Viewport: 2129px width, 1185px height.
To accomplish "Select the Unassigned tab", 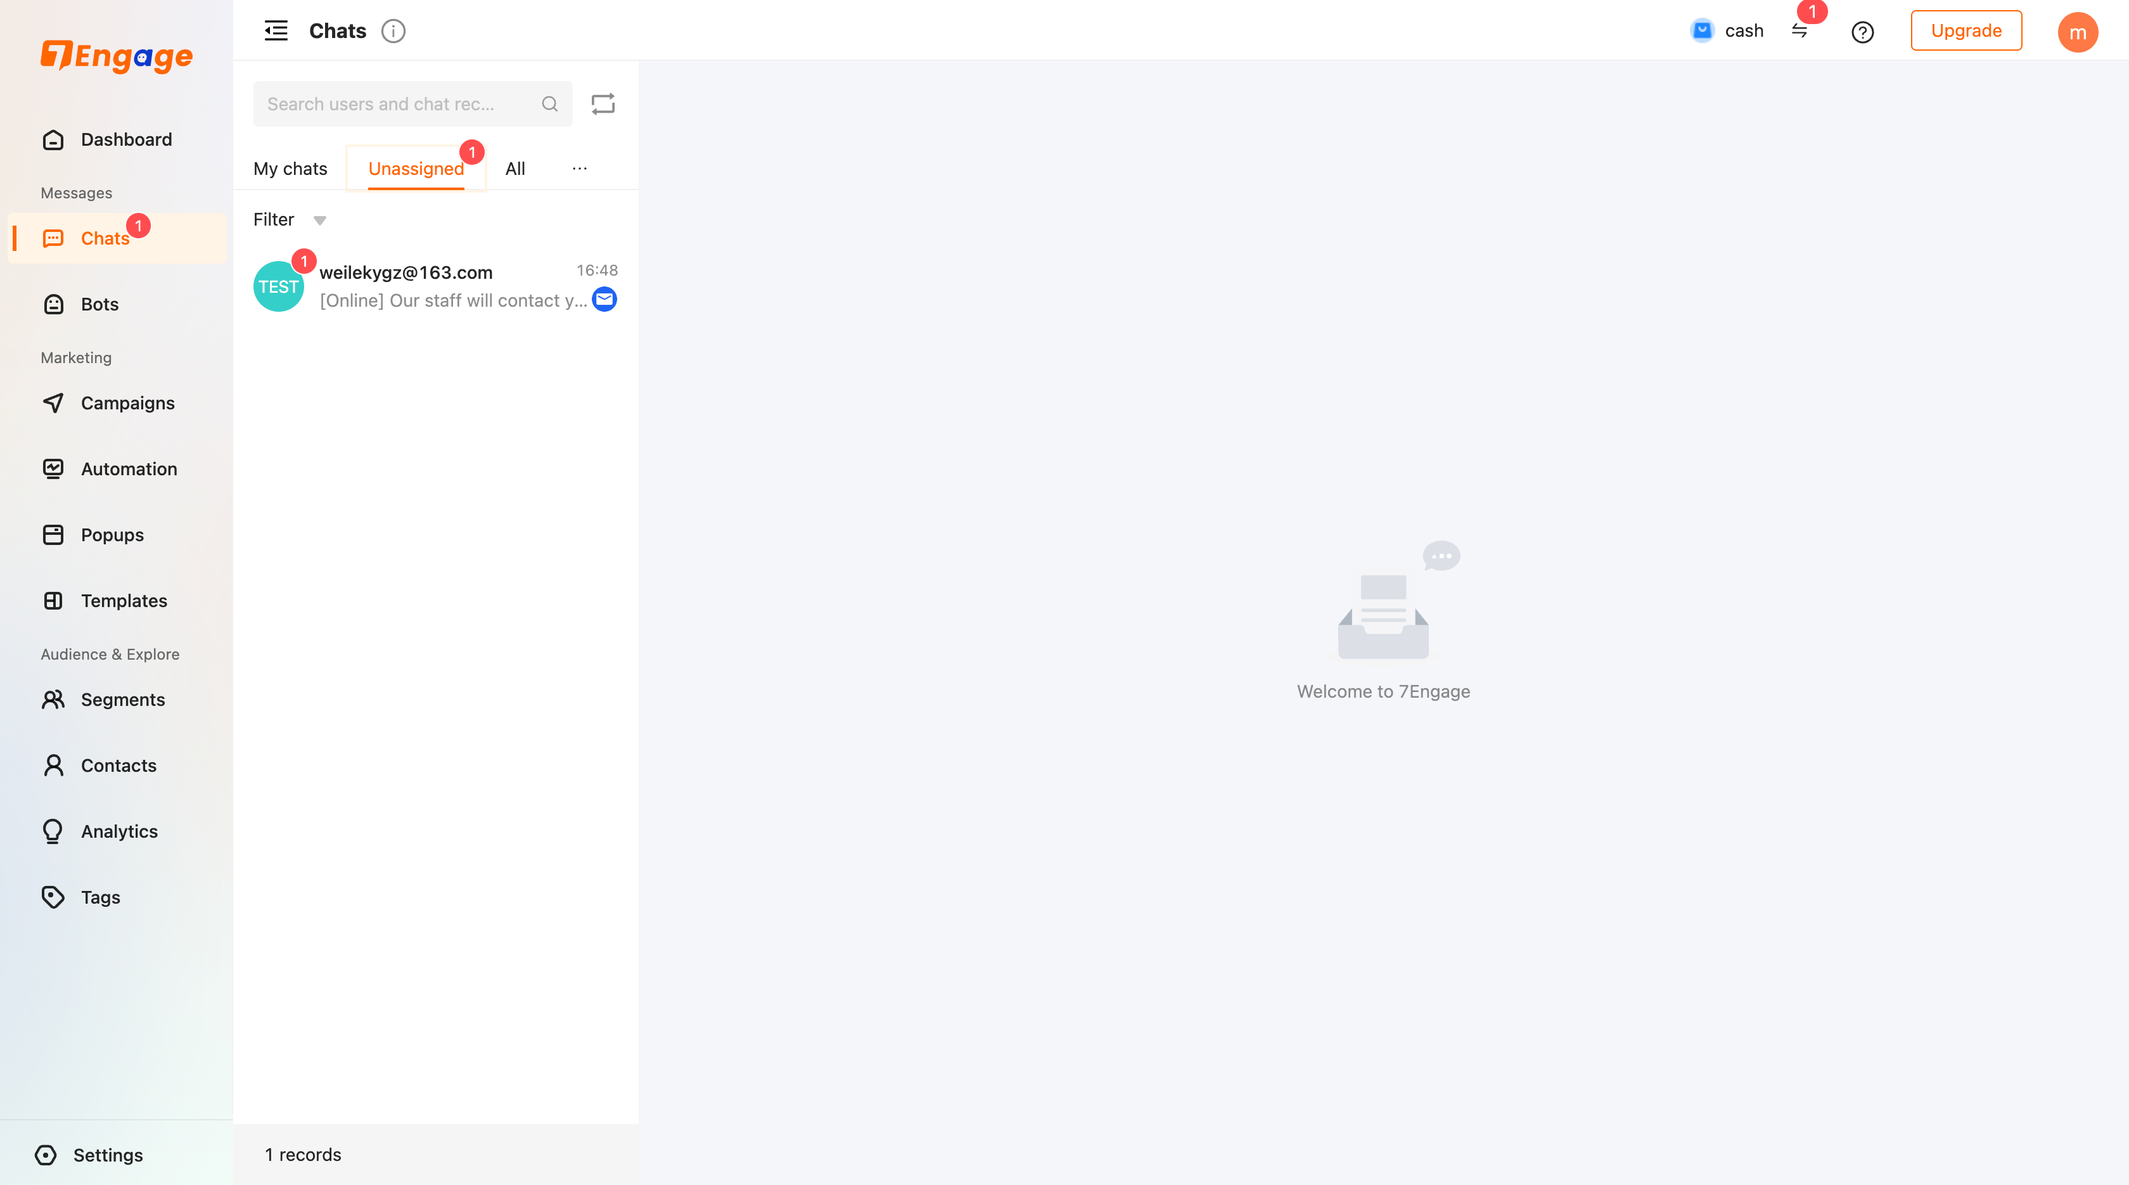I will click(416, 169).
